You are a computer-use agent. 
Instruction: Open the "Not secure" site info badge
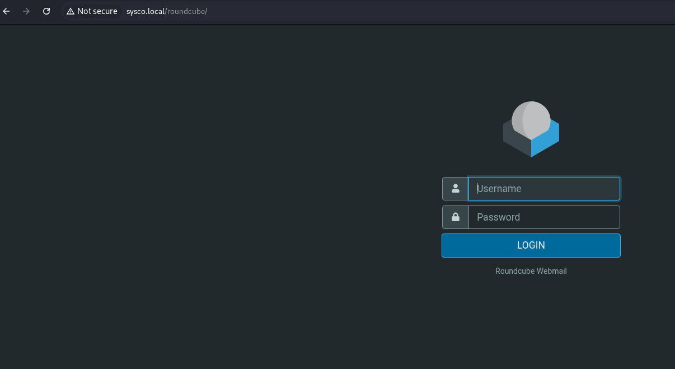coord(92,11)
